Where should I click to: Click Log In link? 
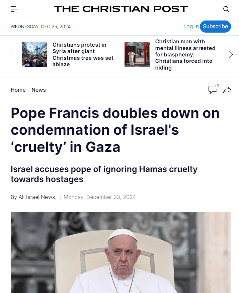[191, 27]
